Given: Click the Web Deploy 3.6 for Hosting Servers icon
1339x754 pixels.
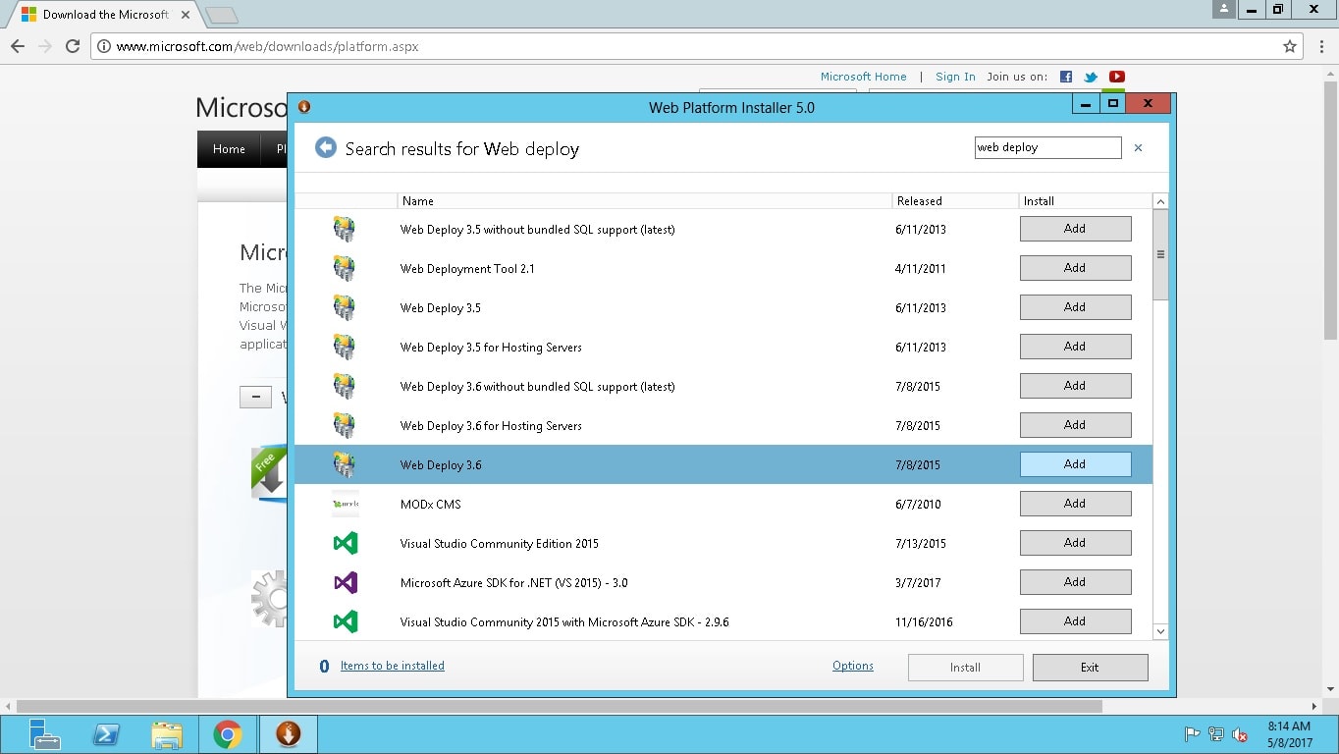Looking at the screenshot, I should pyautogui.click(x=344, y=425).
